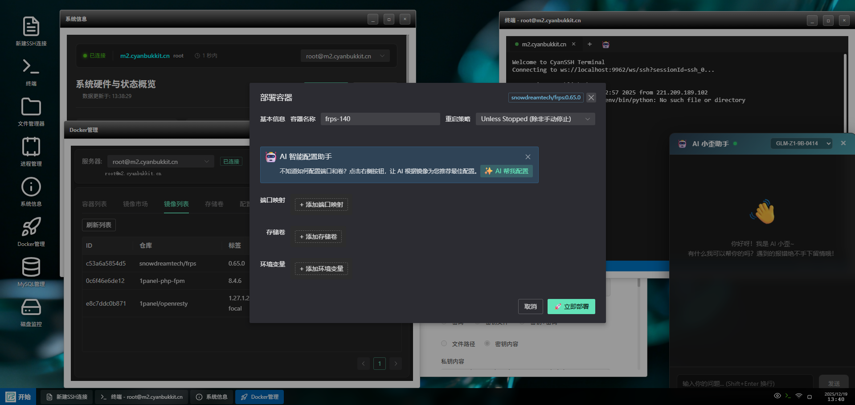Go to next page in image list
The height and width of the screenshot is (405, 855).
[x=396, y=364]
